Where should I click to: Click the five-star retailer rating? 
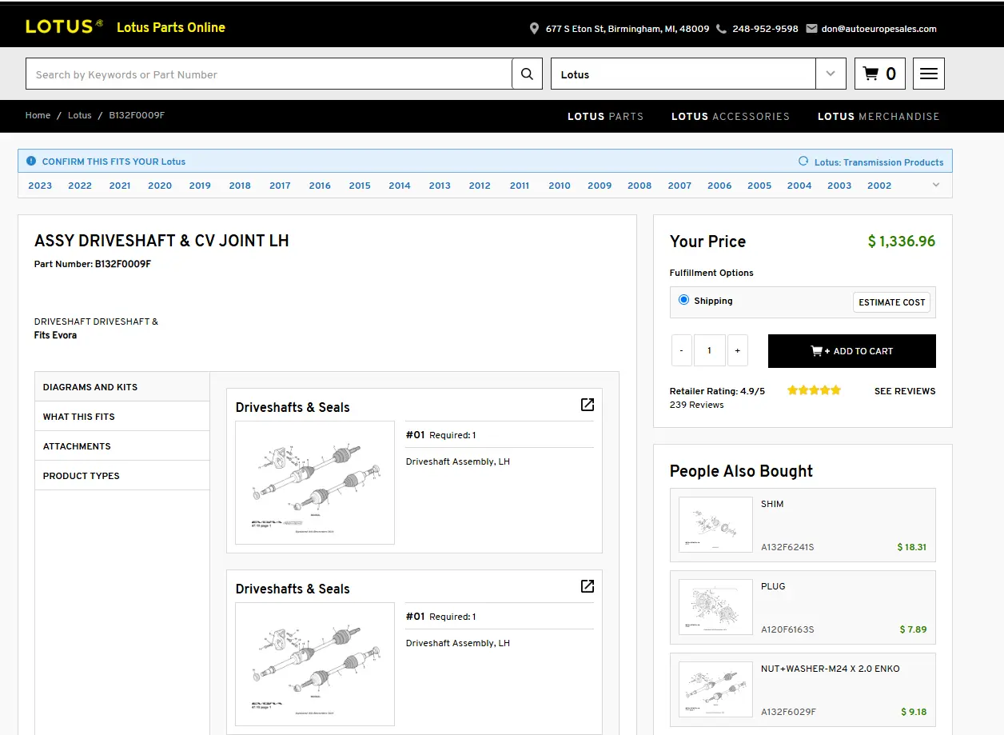click(814, 390)
